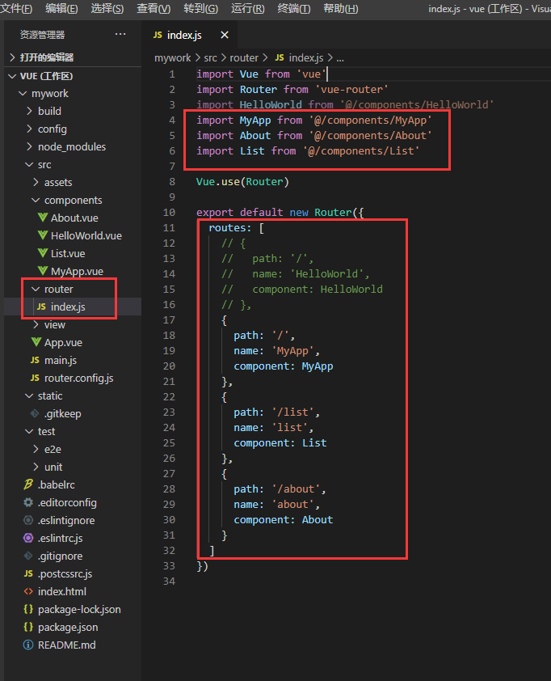This screenshot has height=681, width=551.
Task: Open explorer more actions ellipsis
Action: (120, 34)
